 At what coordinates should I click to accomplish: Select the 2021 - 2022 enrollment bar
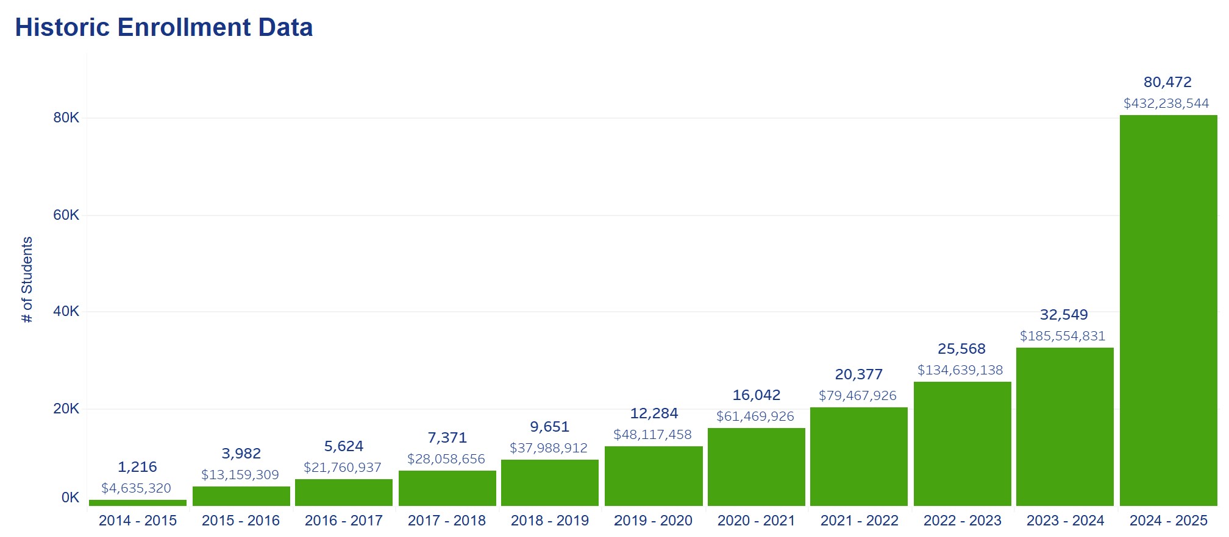tap(858, 456)
